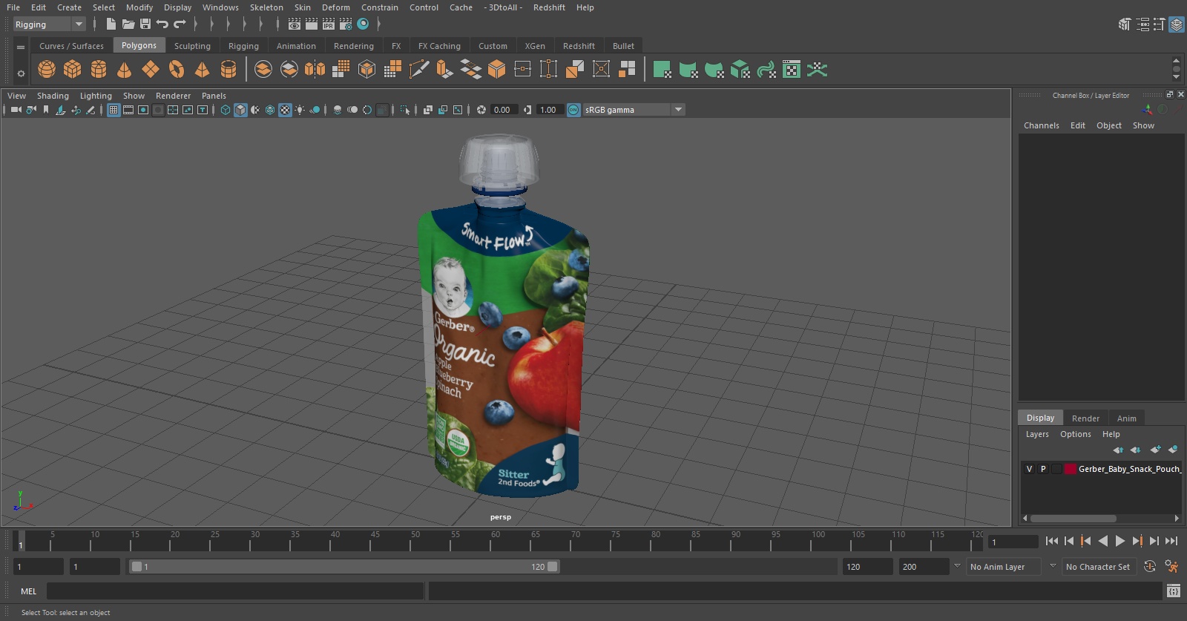This screenshot has width=1187, height=621.
Task: Toggle textured display checker button
Action: [285, 110]
